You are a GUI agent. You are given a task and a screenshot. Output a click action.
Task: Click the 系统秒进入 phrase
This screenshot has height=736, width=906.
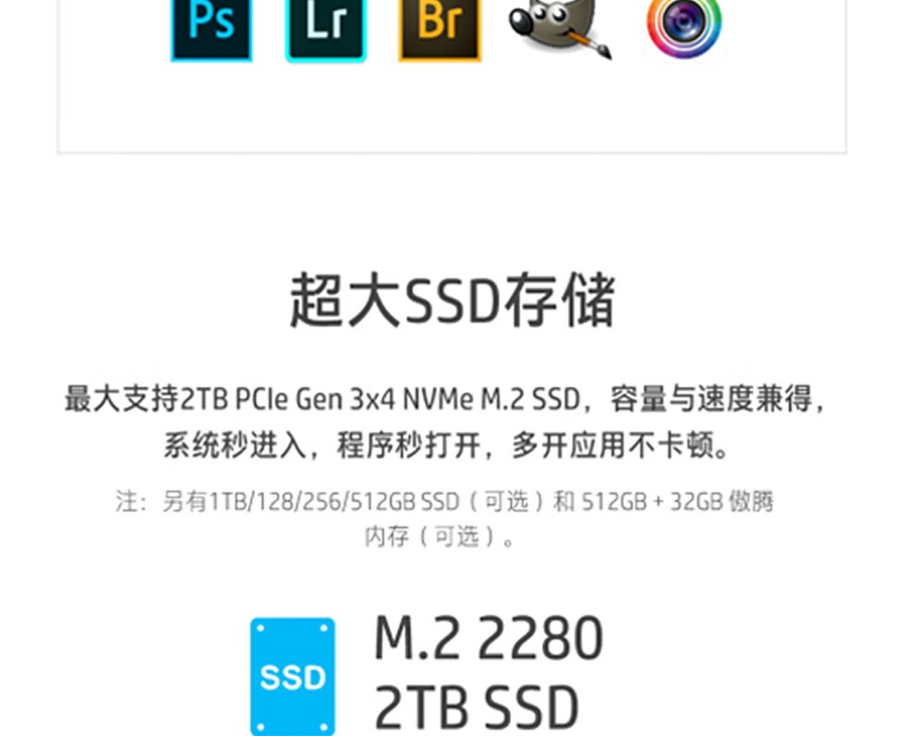point(235,445)
